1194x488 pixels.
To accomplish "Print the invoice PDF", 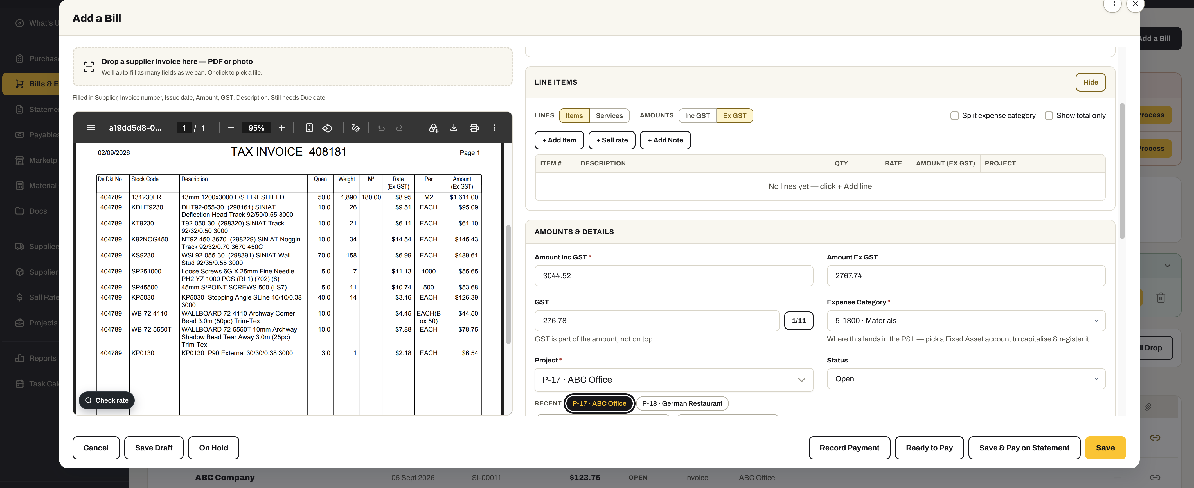I will [x=474, y=128].
